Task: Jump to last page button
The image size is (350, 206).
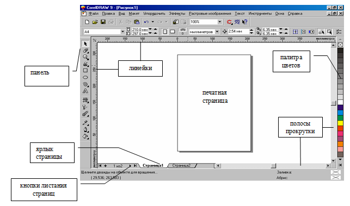Action: (x=135, y=166)
